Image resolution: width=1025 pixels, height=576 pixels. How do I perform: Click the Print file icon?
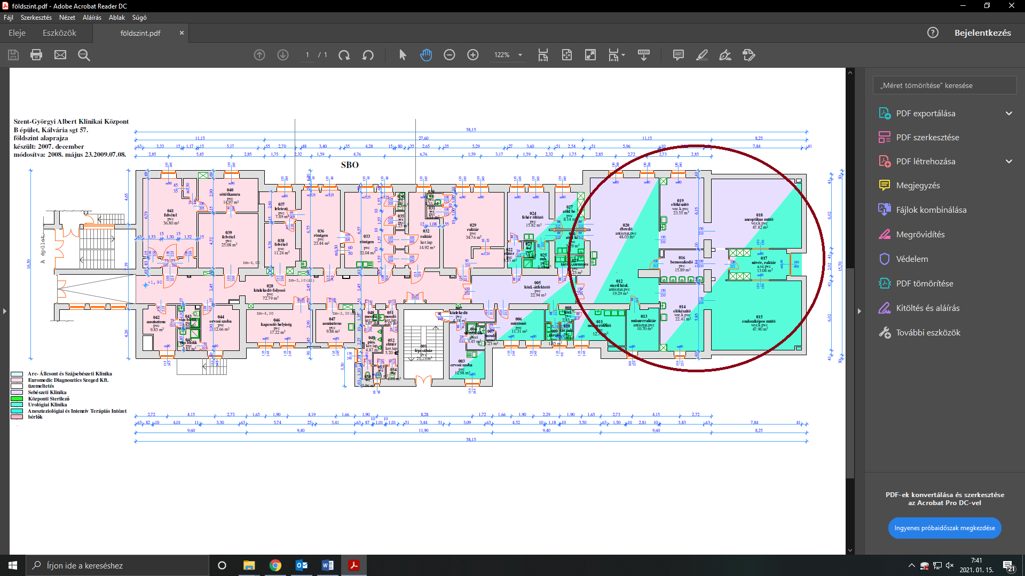36,55
